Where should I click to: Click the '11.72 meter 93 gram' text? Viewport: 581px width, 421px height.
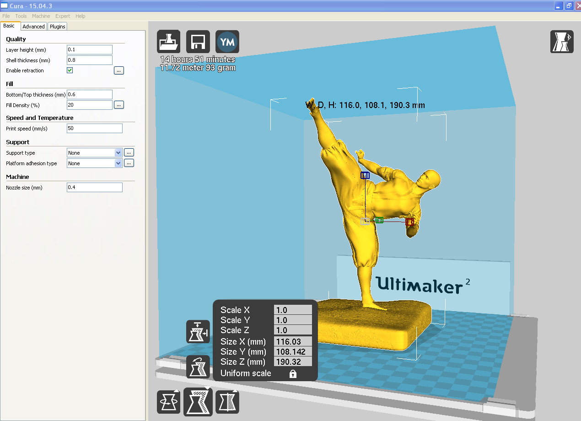[x=198, y=68]
